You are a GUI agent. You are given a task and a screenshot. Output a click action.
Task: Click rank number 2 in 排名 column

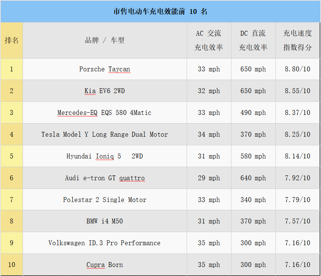point(12,91)
